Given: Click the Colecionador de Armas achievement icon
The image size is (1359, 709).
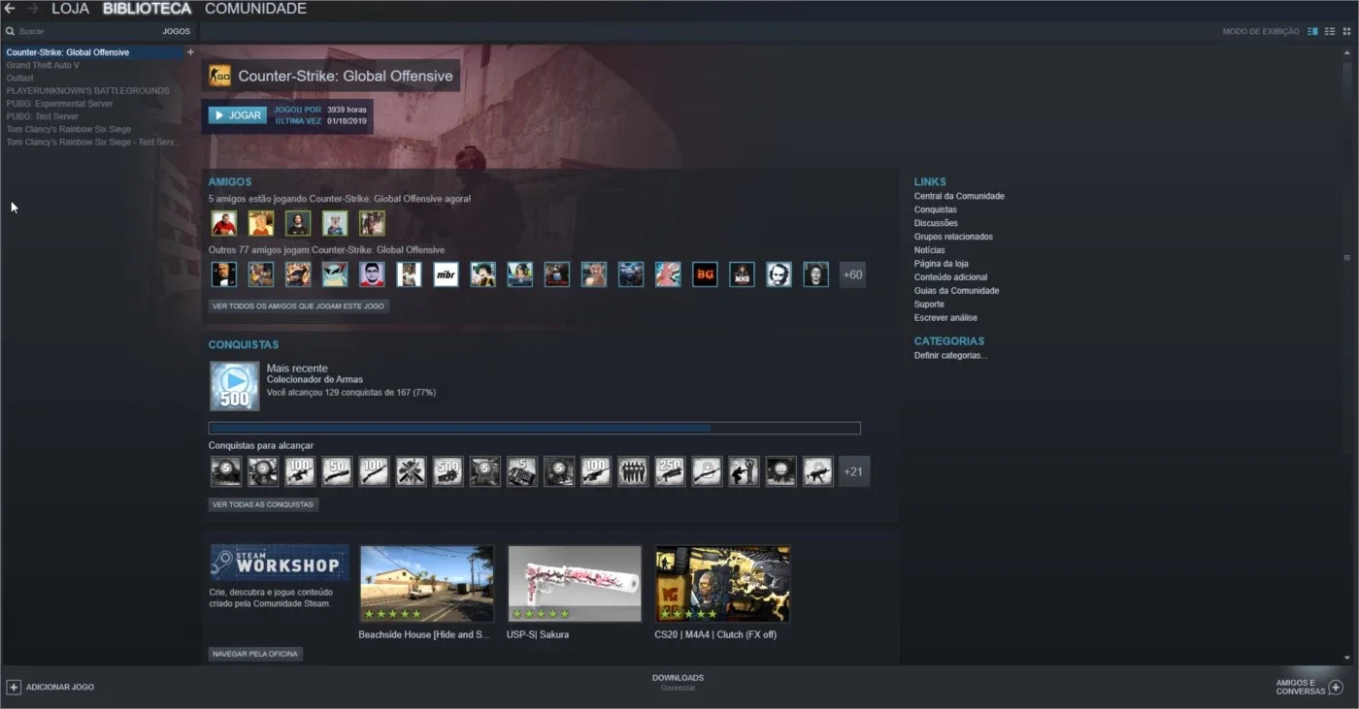Looking at the screenshot, I should click(x=235, y=386).
